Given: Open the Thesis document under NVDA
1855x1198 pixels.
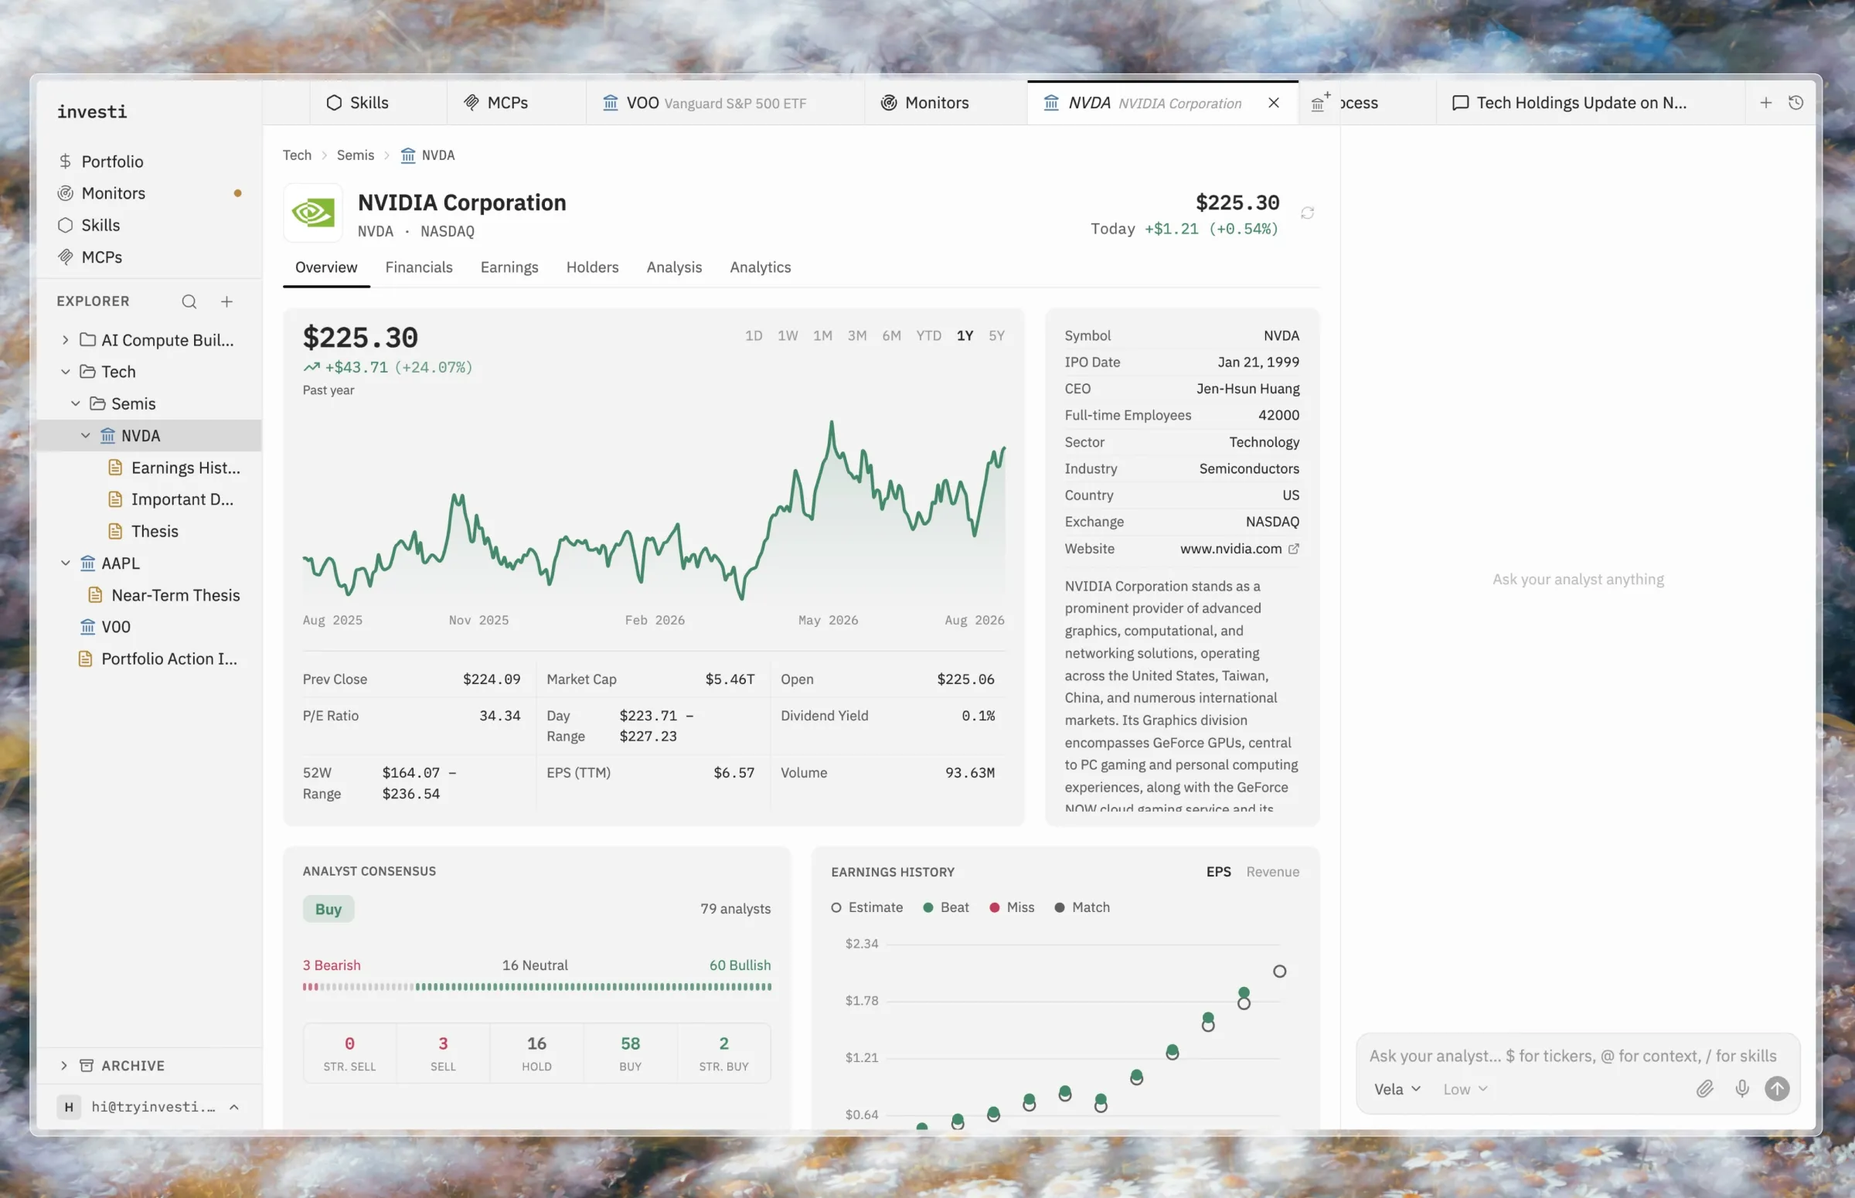Looking at the screenshot, I should [148, 531].
